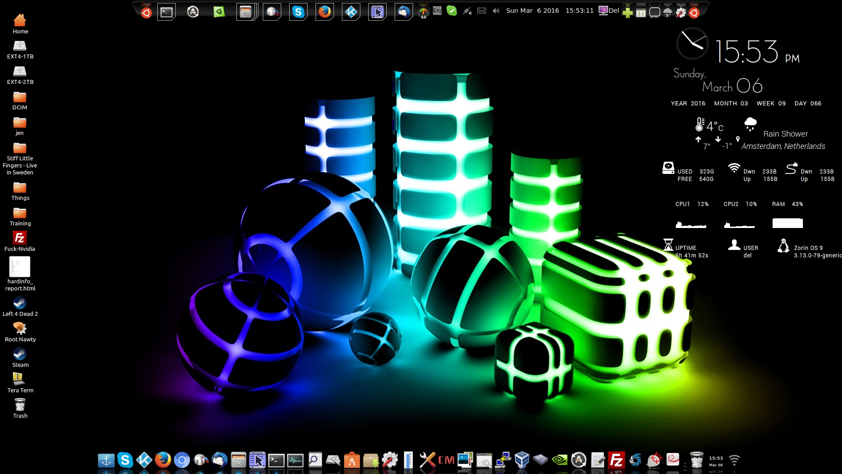Open NVIDIA settings from the dock
Screen dimensions: 842x474
(x=559, y=460)
